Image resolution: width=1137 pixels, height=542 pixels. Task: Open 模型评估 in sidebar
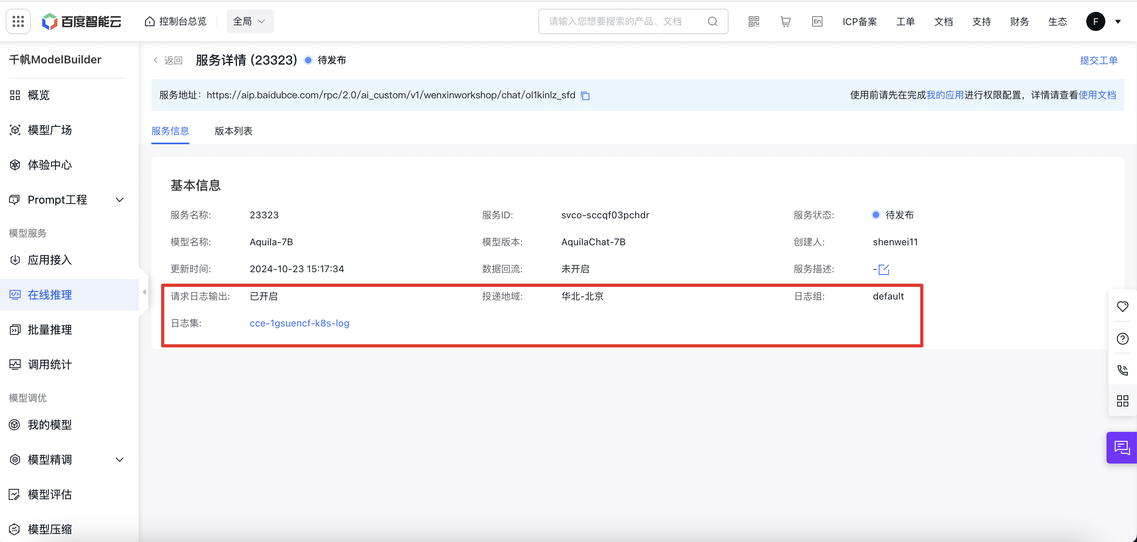tap(69, 494)
